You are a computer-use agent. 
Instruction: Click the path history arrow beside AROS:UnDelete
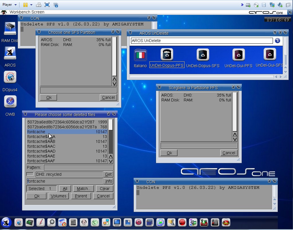(x=277, y=41)
